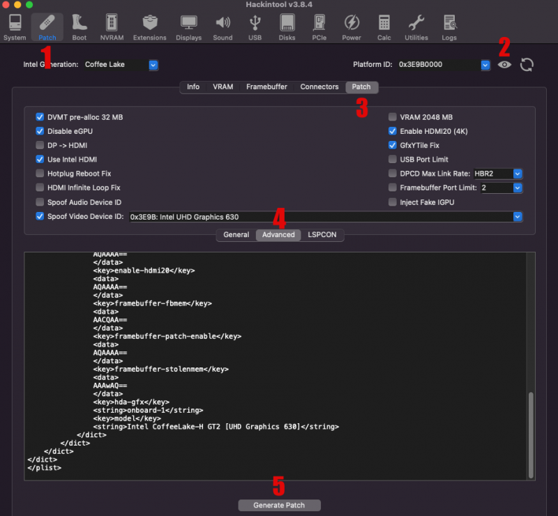Select the Patch sub-tab
Screen dimensions: 558x516
click(361, 87)
